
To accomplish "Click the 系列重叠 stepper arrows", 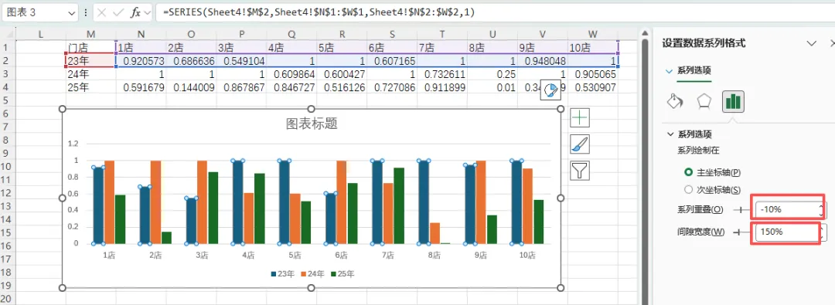I will [822, 210].
